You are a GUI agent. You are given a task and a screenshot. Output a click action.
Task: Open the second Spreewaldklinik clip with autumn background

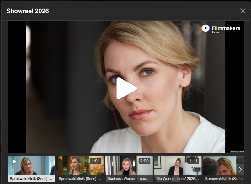pos(80,169)
